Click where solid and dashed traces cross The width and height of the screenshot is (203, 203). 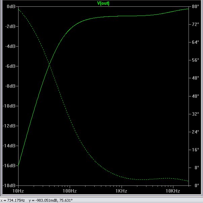49,64
